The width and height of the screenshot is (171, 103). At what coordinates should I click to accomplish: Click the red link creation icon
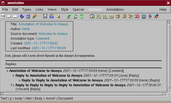(x=137, y=17)
